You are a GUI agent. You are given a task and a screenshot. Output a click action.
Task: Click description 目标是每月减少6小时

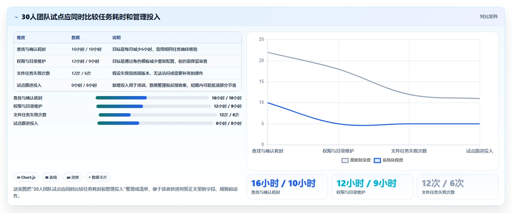(155, 49)
